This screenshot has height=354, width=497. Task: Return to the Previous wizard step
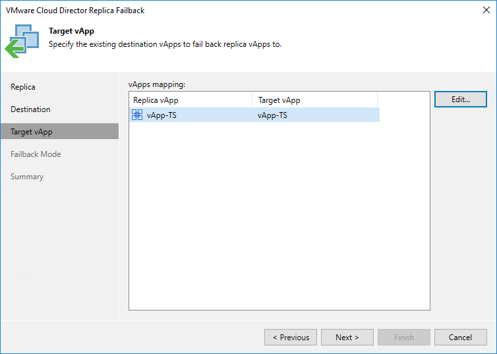[291, 338]
